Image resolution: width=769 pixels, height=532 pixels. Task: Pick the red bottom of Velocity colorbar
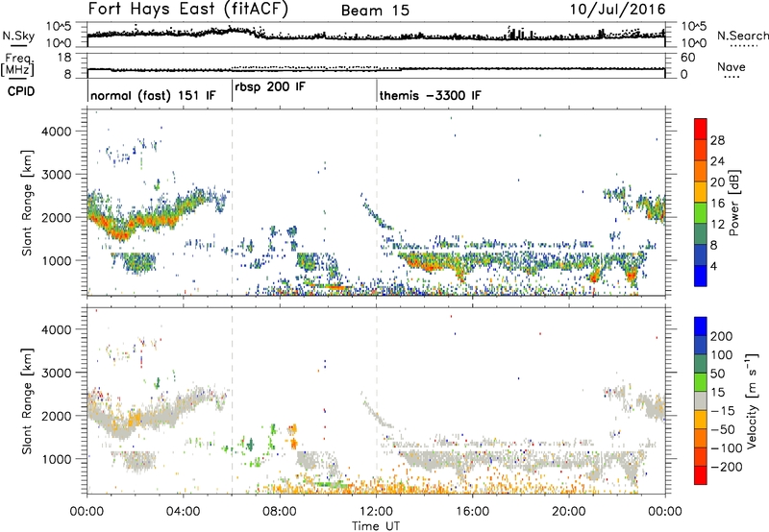tap(701, 475)
